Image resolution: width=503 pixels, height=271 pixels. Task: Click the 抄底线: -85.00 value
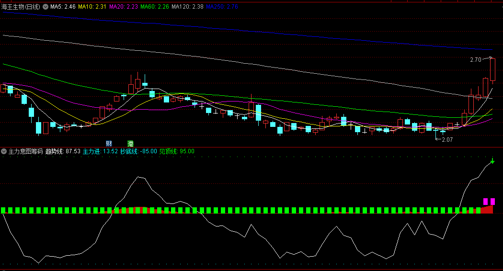(x=138, y=151)
